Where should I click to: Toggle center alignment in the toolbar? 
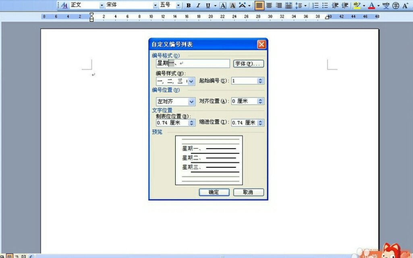click(x=269, y=5)
